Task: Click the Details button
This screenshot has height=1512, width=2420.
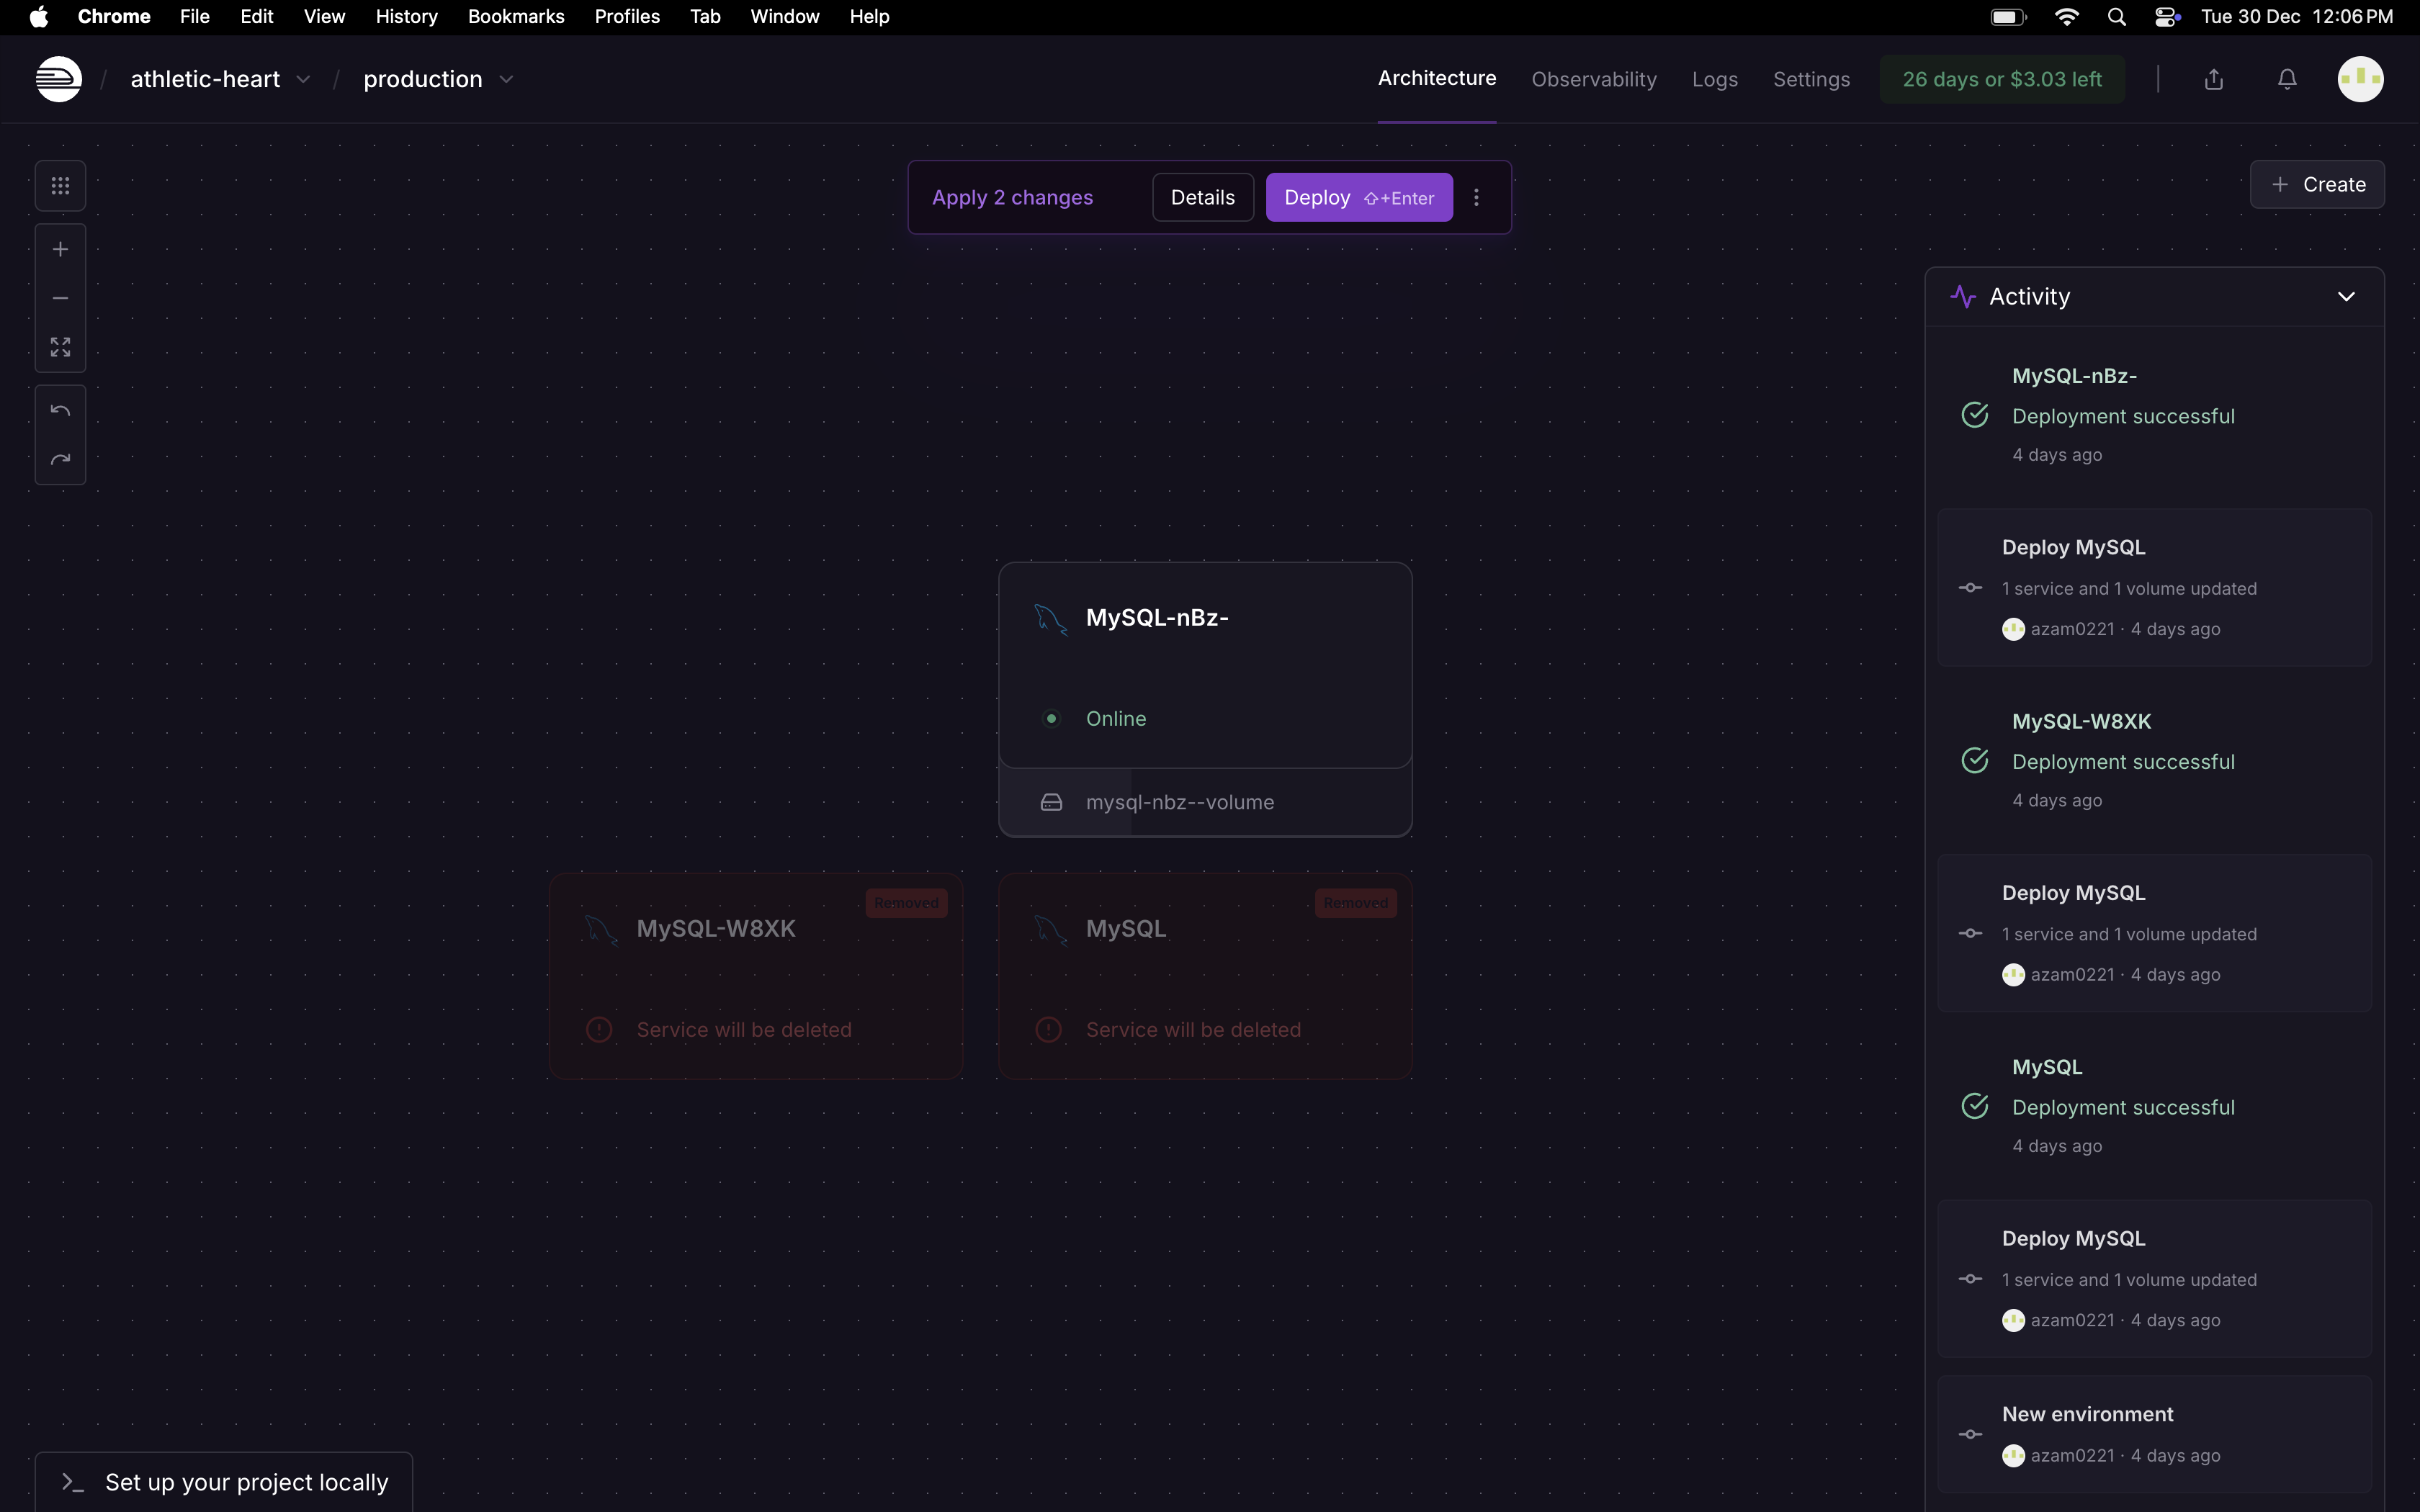Action: click(1202, 198)
